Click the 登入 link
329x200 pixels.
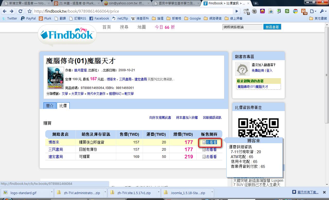click(x=269, y=70)
